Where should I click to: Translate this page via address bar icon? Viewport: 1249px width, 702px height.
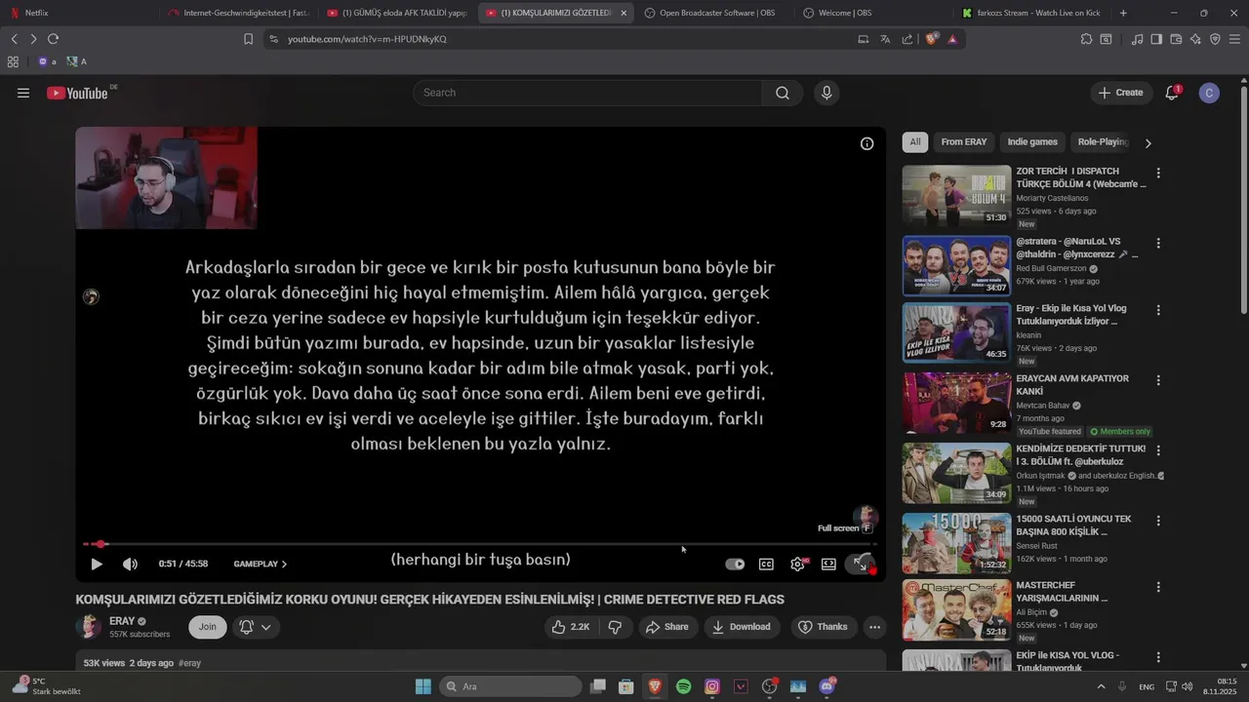pos(885,39)
